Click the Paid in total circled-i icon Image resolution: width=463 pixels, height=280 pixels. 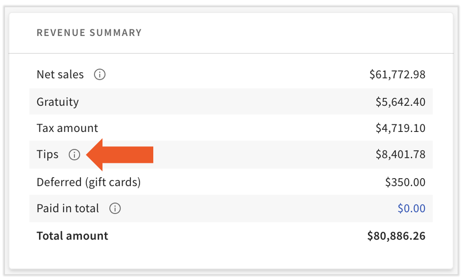pos(115,208)
